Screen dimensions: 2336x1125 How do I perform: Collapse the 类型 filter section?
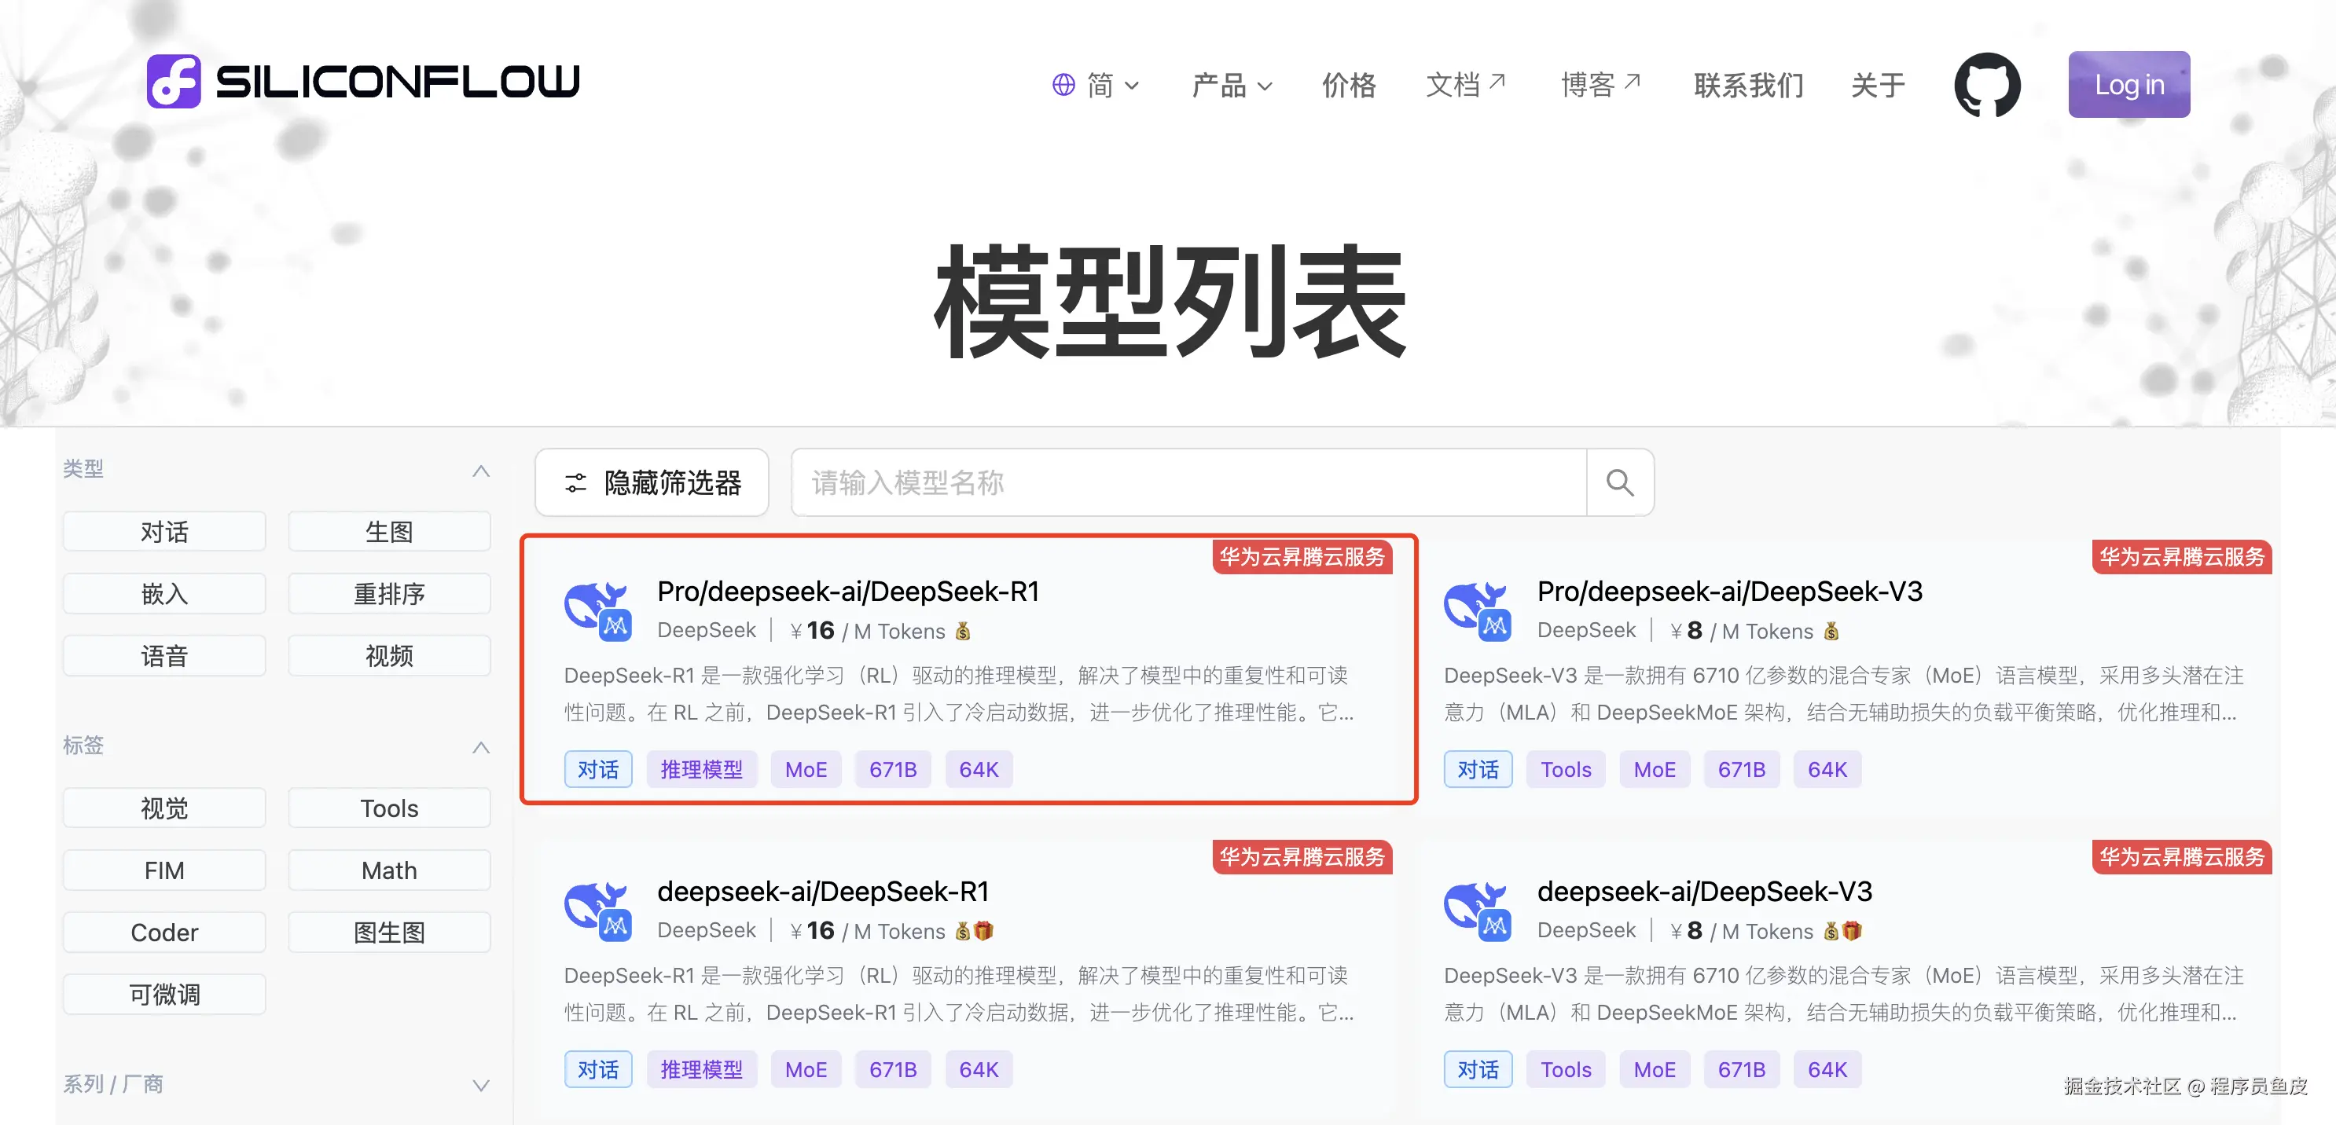point(480,471)
